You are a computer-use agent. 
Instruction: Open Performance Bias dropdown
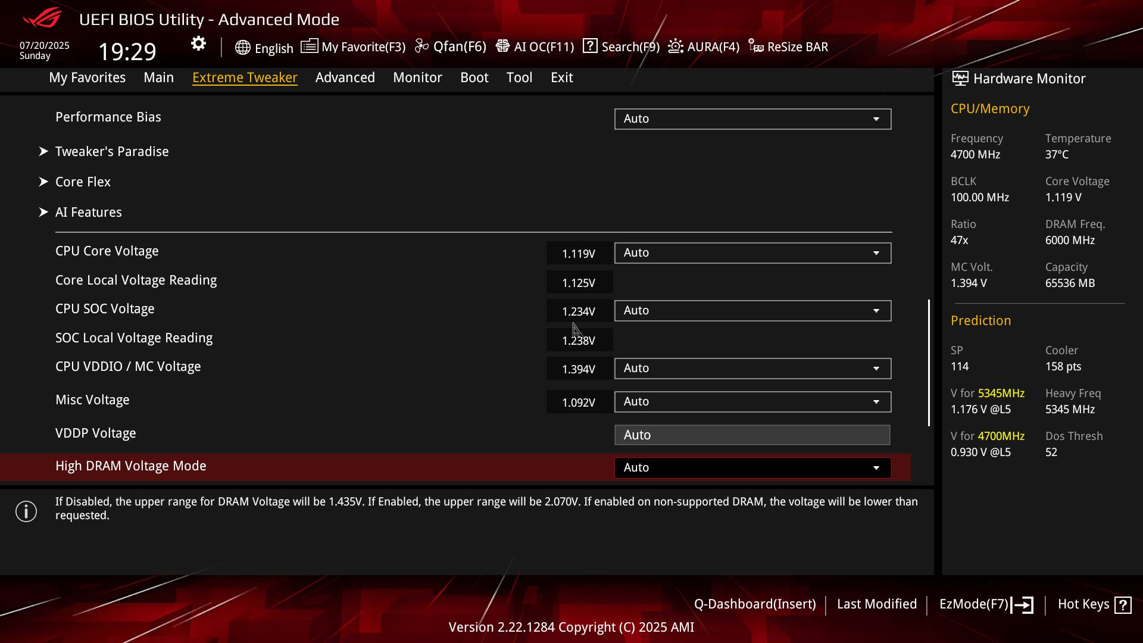pyautogui.click(x=752, y=119)
